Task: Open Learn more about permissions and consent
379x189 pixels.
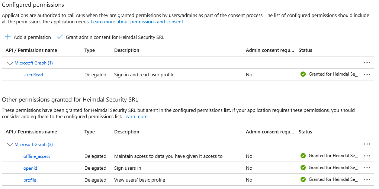Action: pyautogui.click(x=137, y=21)
